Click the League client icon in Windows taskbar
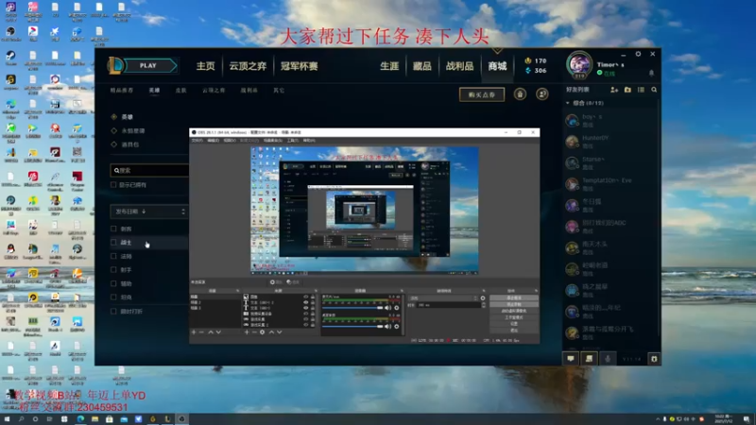Viewport: 756px width, 425px height. 167,419
